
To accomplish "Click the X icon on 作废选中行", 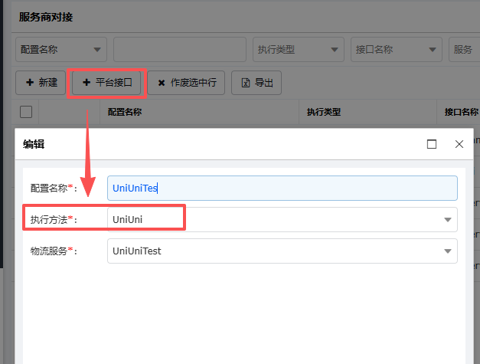I will 162,83.
